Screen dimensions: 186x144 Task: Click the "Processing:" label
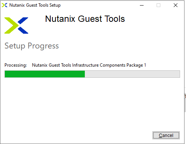(x=16, y=65)
